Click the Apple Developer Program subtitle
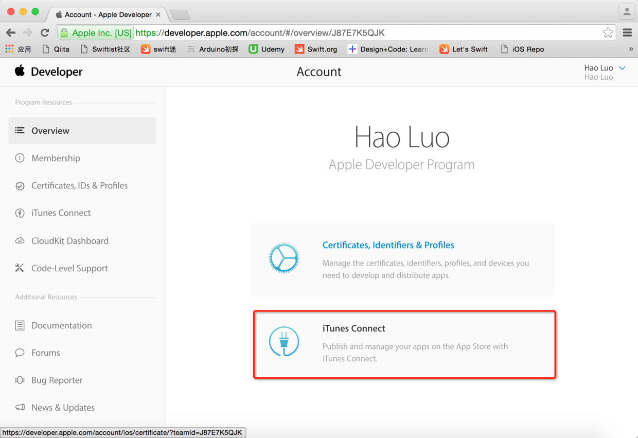This screenshot has height=438, width=638. point(402,165)
